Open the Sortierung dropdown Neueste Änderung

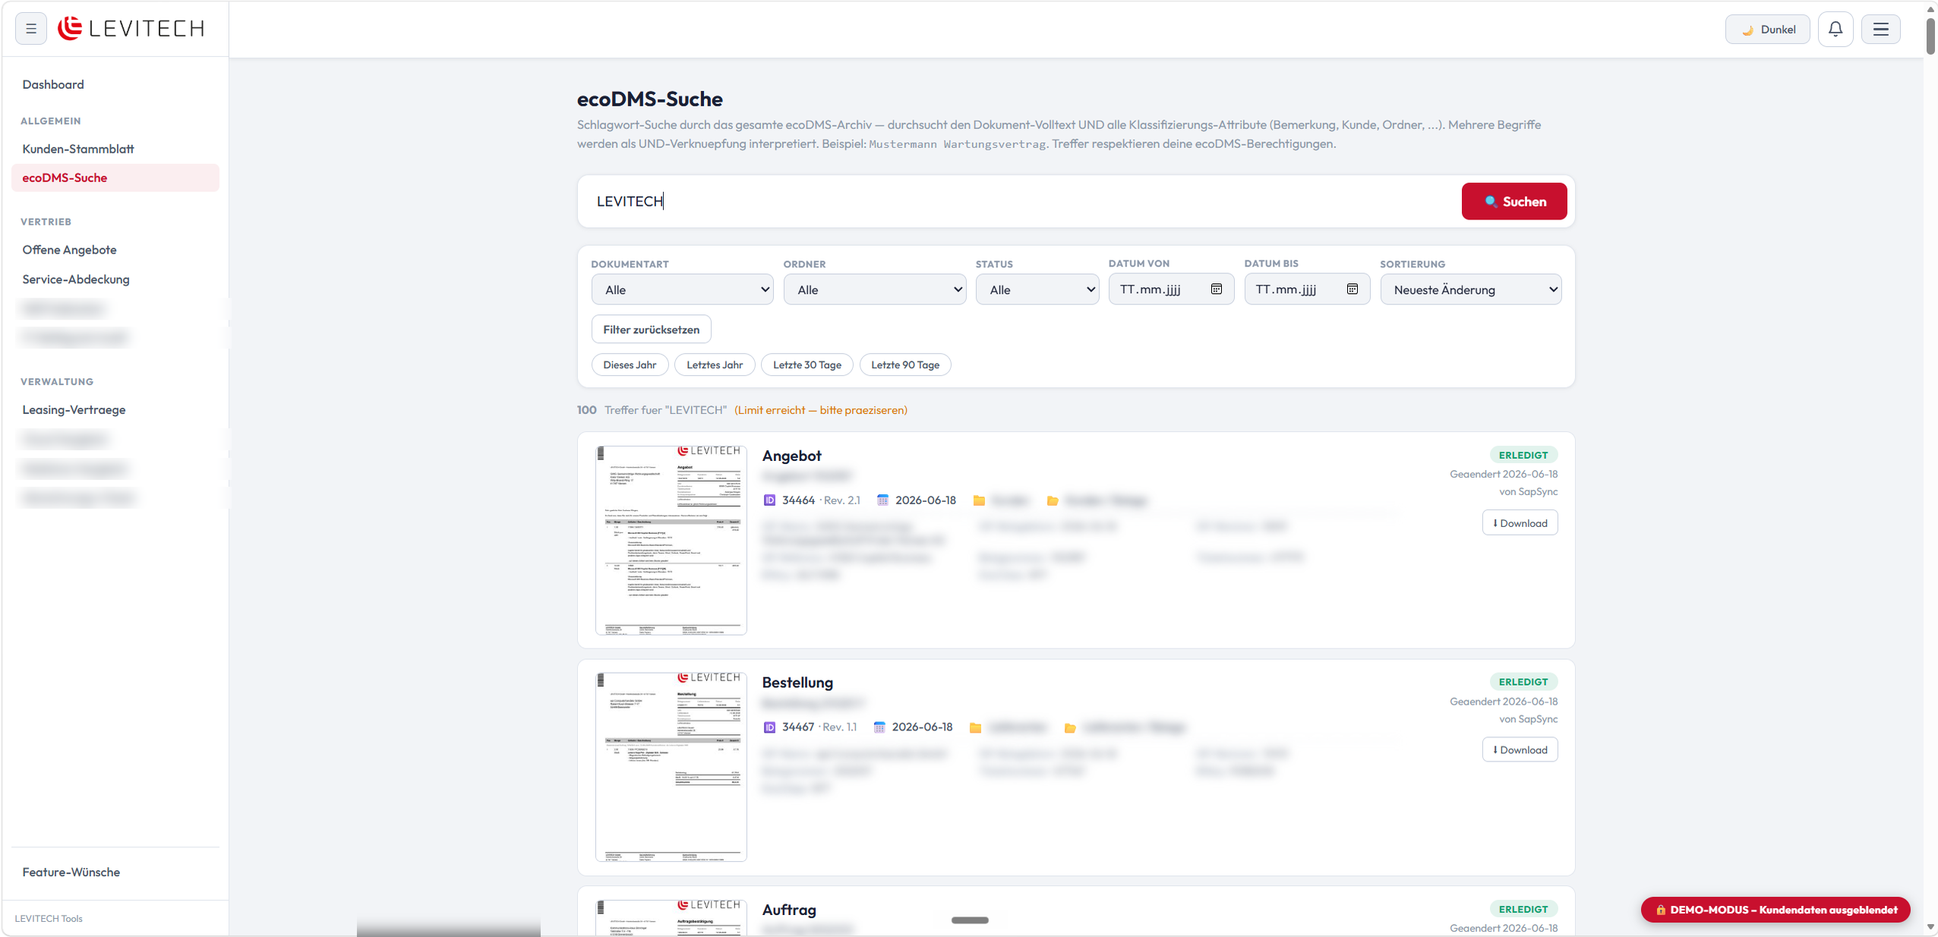[x=1471, y=290]
